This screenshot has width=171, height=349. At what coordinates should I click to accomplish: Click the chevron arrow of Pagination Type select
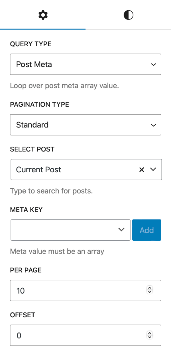click(x=153, y=125)
